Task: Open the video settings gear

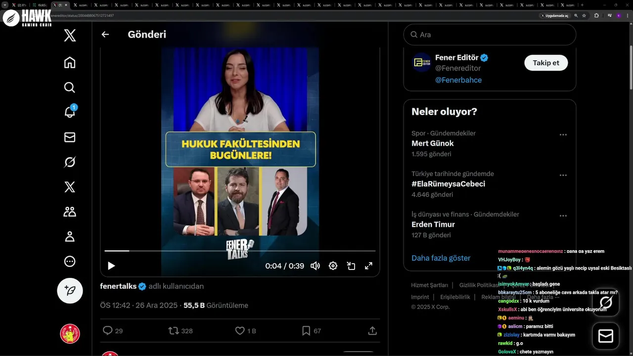Action: (x=333, y=266)
